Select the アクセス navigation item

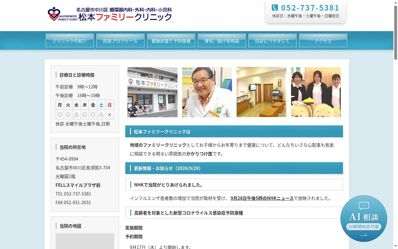[323, 40]
